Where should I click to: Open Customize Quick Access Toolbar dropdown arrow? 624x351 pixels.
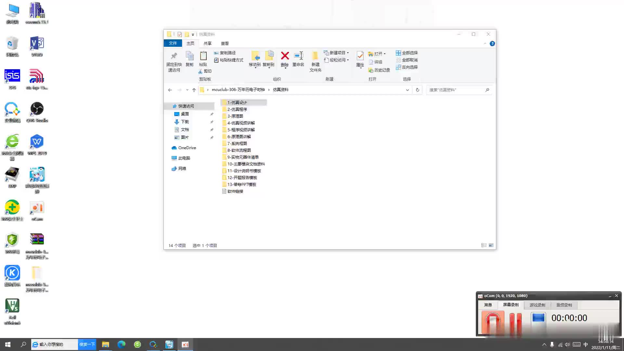coord(193,34)
